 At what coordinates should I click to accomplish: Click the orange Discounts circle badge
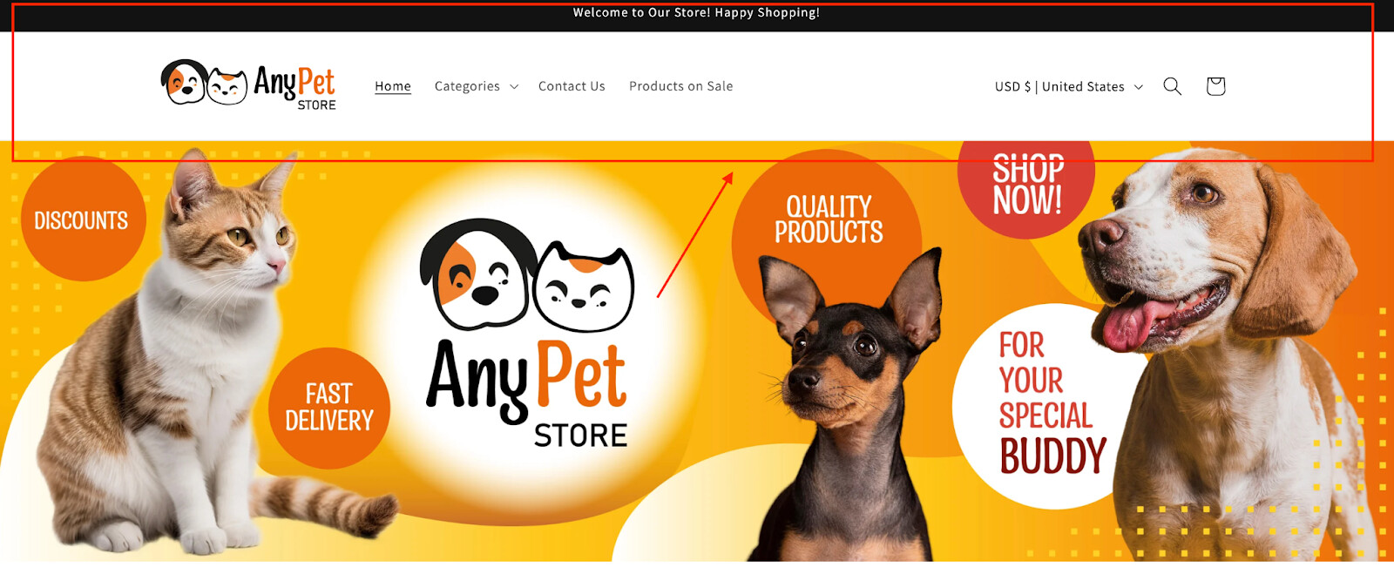click(x=82, y=219)
